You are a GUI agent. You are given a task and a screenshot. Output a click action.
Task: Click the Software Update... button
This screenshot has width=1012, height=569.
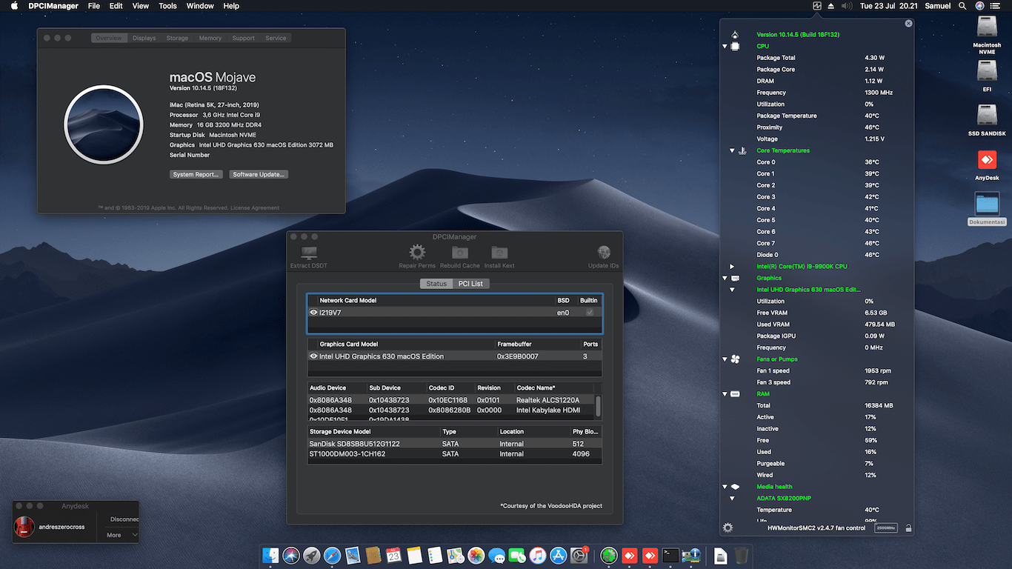pyautogui.click(x=259, y=174)
